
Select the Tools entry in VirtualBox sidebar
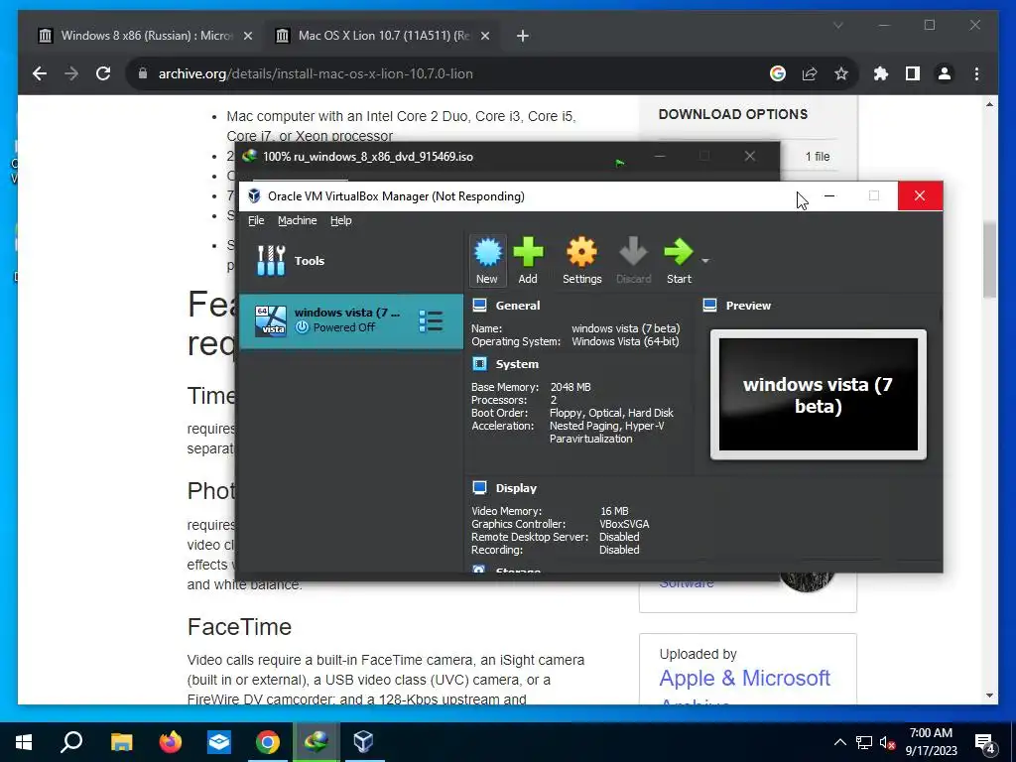point(351,261)
